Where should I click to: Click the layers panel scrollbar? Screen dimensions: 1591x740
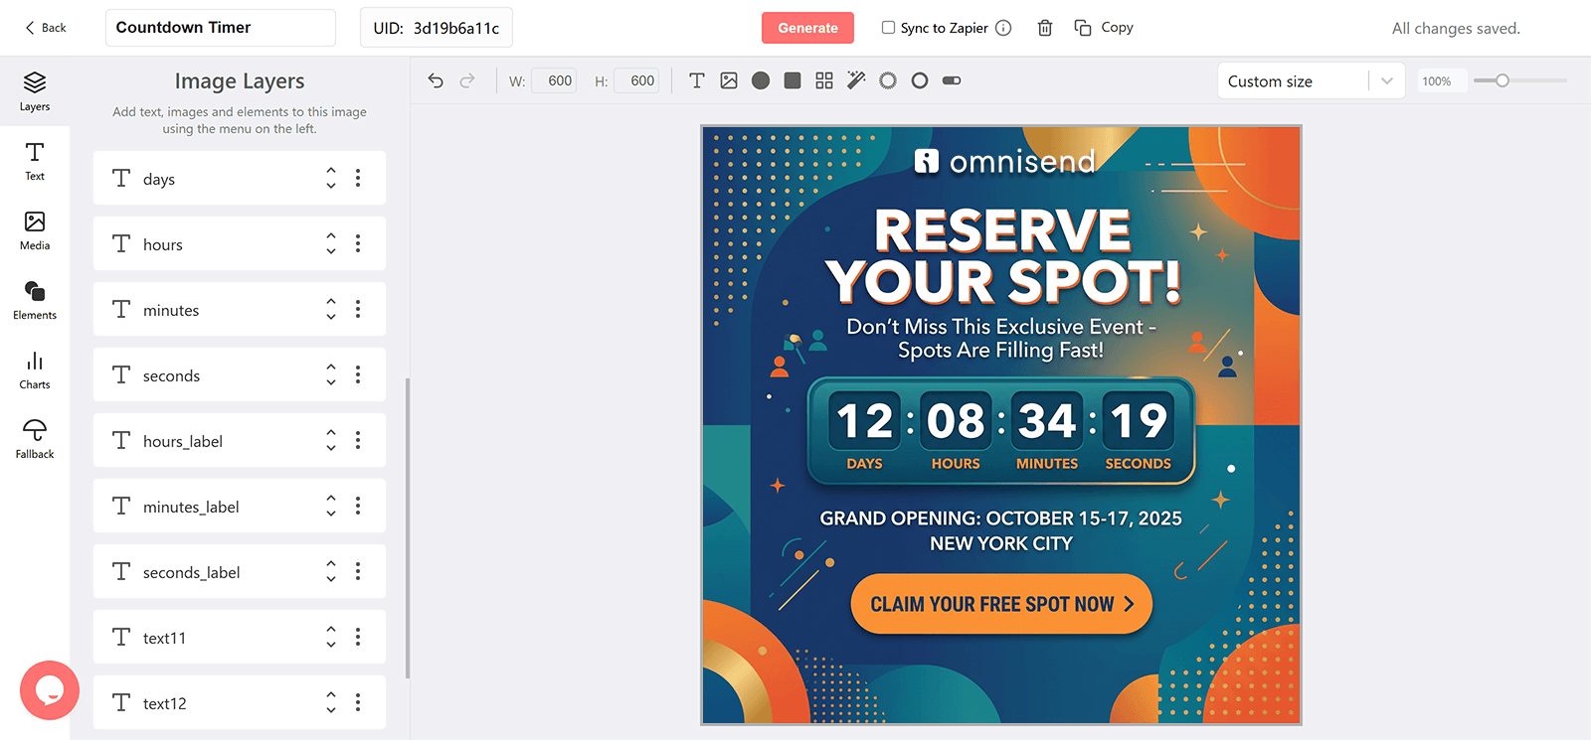tap(408, 528)
